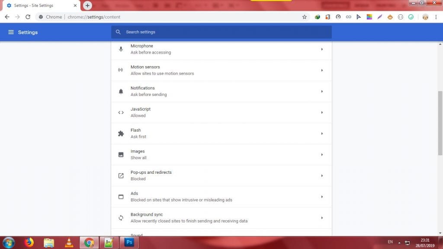Click the browser back arrow
Screen dimensions: 443x249
(7, 17)
